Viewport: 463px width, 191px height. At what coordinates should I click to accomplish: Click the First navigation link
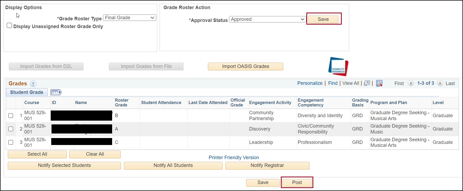(399, 83)
